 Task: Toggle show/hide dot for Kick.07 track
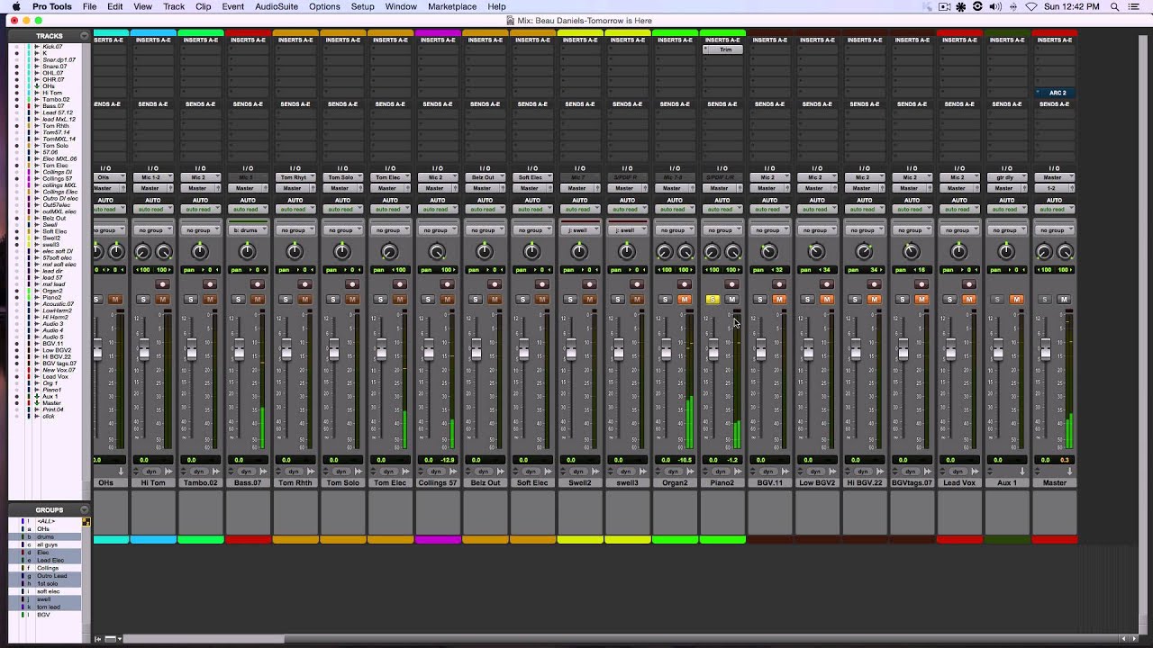pyautogui.click(x=17, y=47)
